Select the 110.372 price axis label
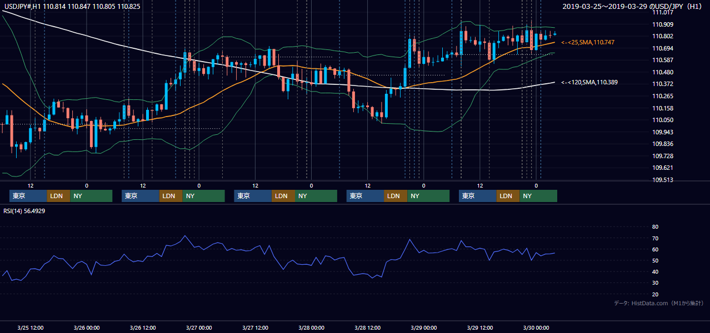 point(663,84)
